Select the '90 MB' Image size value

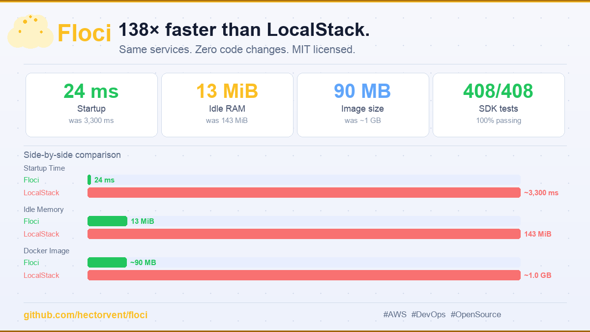363,91
